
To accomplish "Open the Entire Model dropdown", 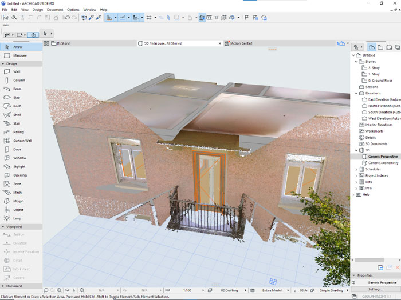I will pos(288,290).
